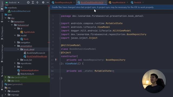Viewport: 173px width, 97px height.
Task: Expand the mipmap folder
Action: [x=5, y=95]
